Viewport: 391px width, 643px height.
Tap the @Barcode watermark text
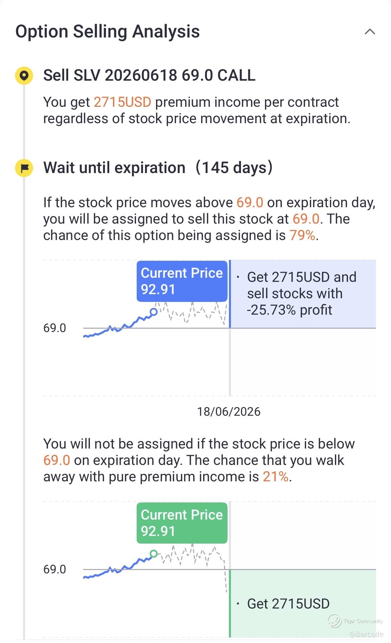(366, 634)
